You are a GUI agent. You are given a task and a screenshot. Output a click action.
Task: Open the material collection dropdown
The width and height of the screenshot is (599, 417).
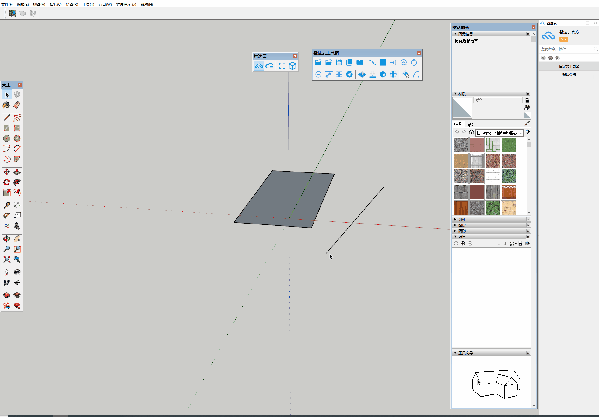click(x=521, y=133)
